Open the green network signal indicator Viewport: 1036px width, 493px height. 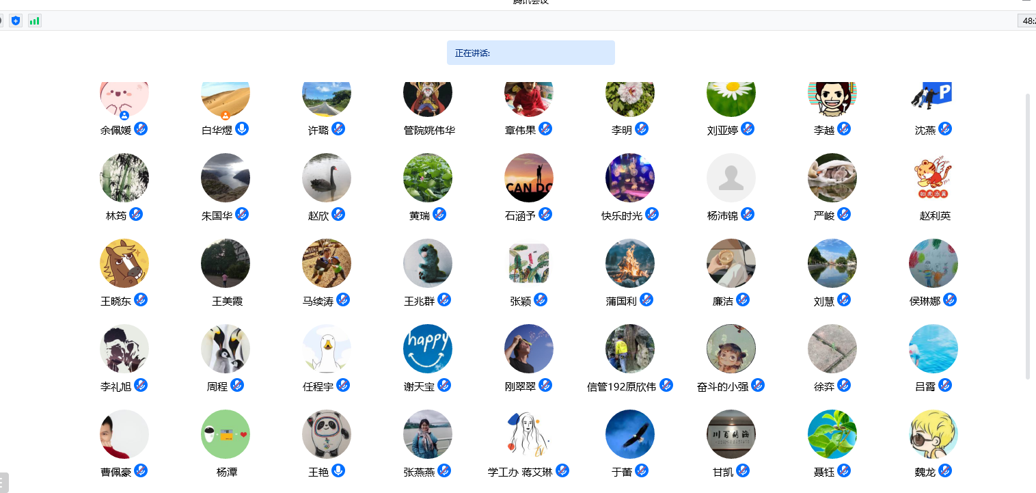(34, 21)
